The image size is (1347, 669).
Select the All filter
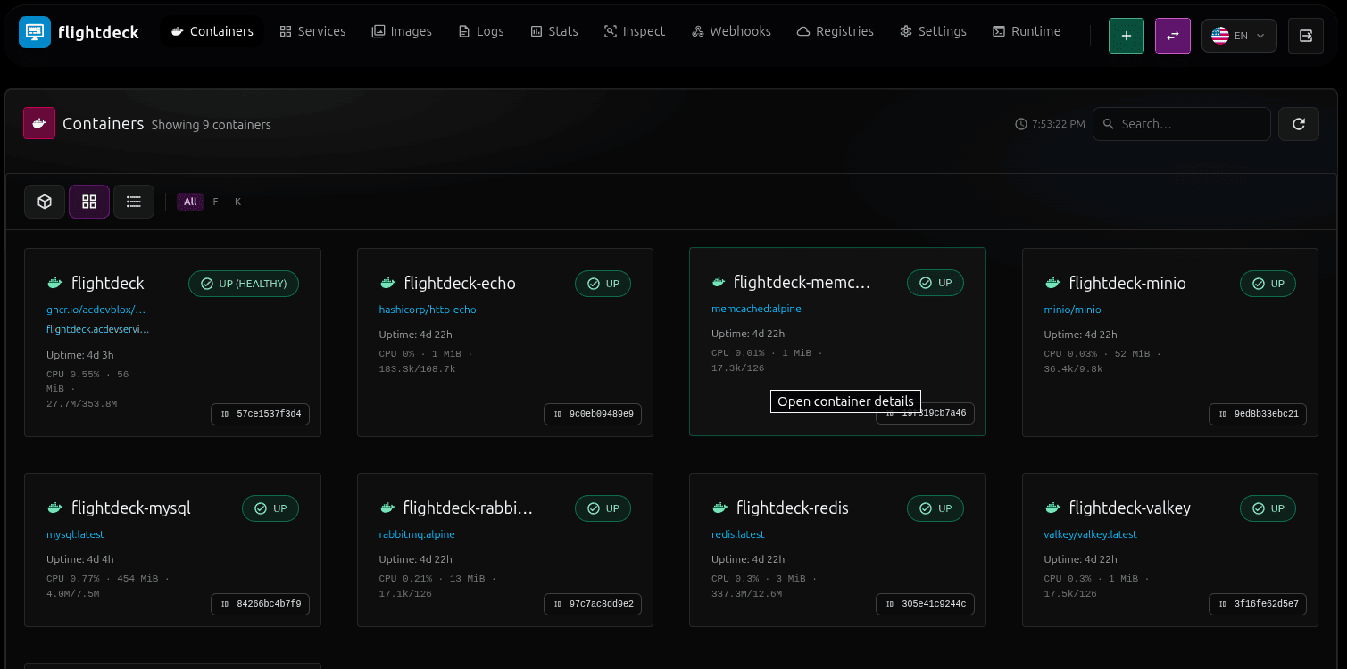(190, 202)
